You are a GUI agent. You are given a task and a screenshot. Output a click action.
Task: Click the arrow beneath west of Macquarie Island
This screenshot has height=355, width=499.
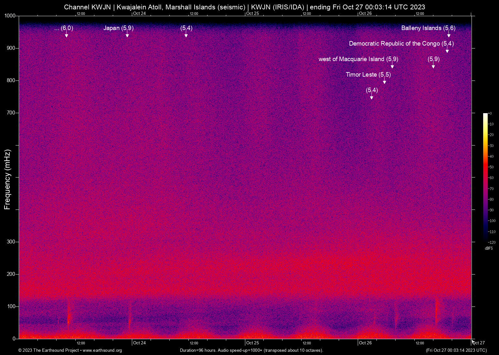coord(392,66)
